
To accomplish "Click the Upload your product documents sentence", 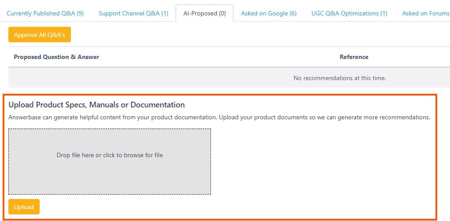I will pos(325,118).
